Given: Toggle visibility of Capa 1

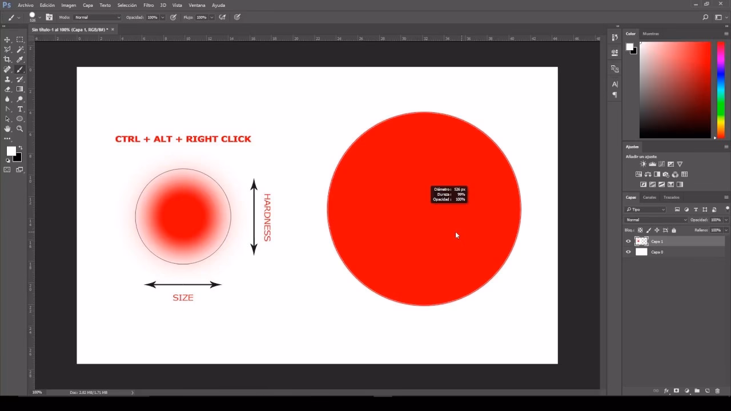Looking at the screenshot, I should (x=628, y=241).
